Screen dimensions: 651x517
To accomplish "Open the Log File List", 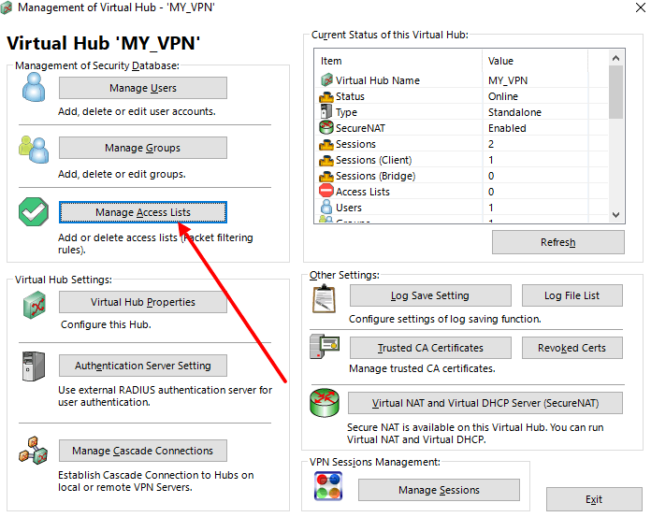I will [x=571, y=295].
